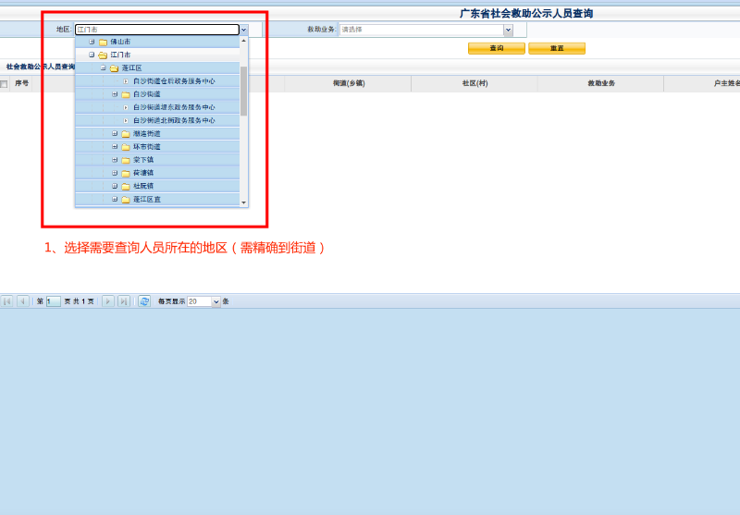This screenshot has height=515, width=740.
Task: Click the 江门市 open folder icon
Action: tap(103, 55)
